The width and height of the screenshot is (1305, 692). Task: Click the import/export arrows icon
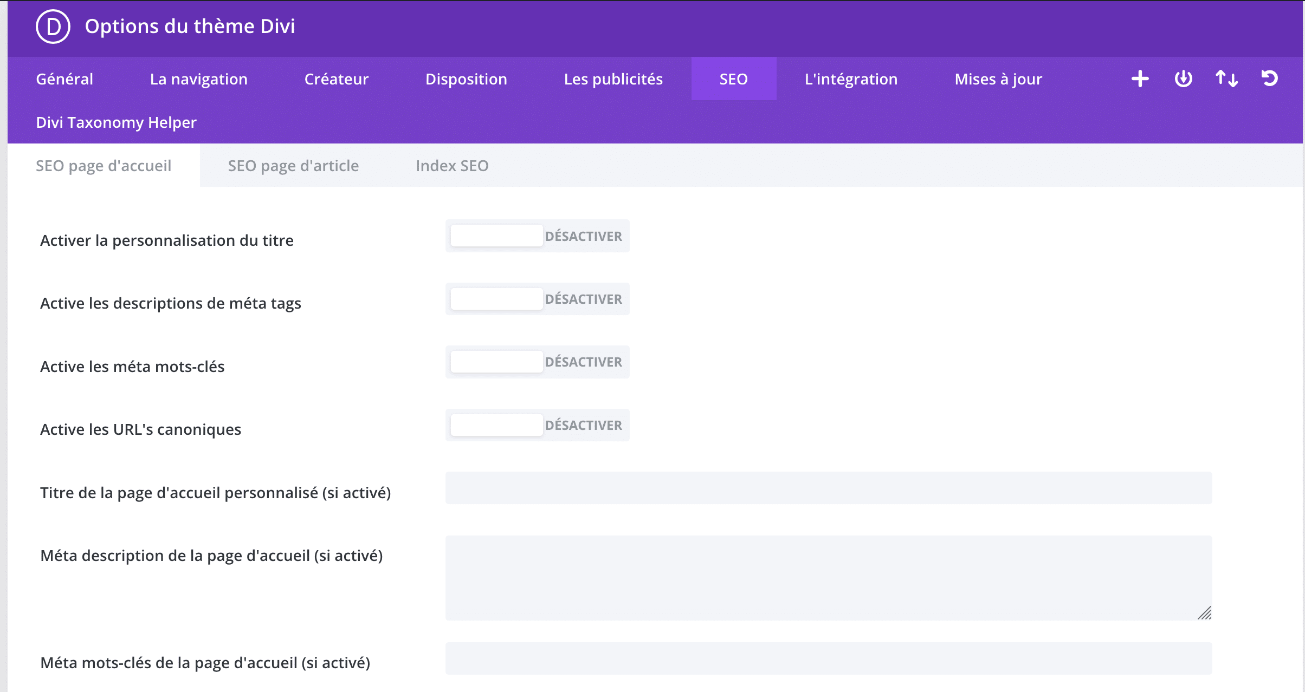tap(1226, 79)
